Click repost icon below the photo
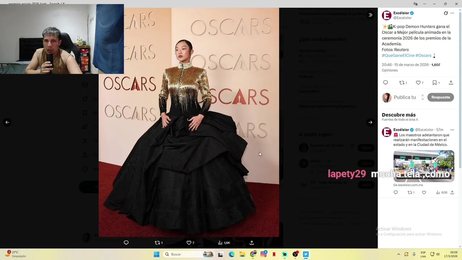462x260 pixels. (x=158, y=243)
